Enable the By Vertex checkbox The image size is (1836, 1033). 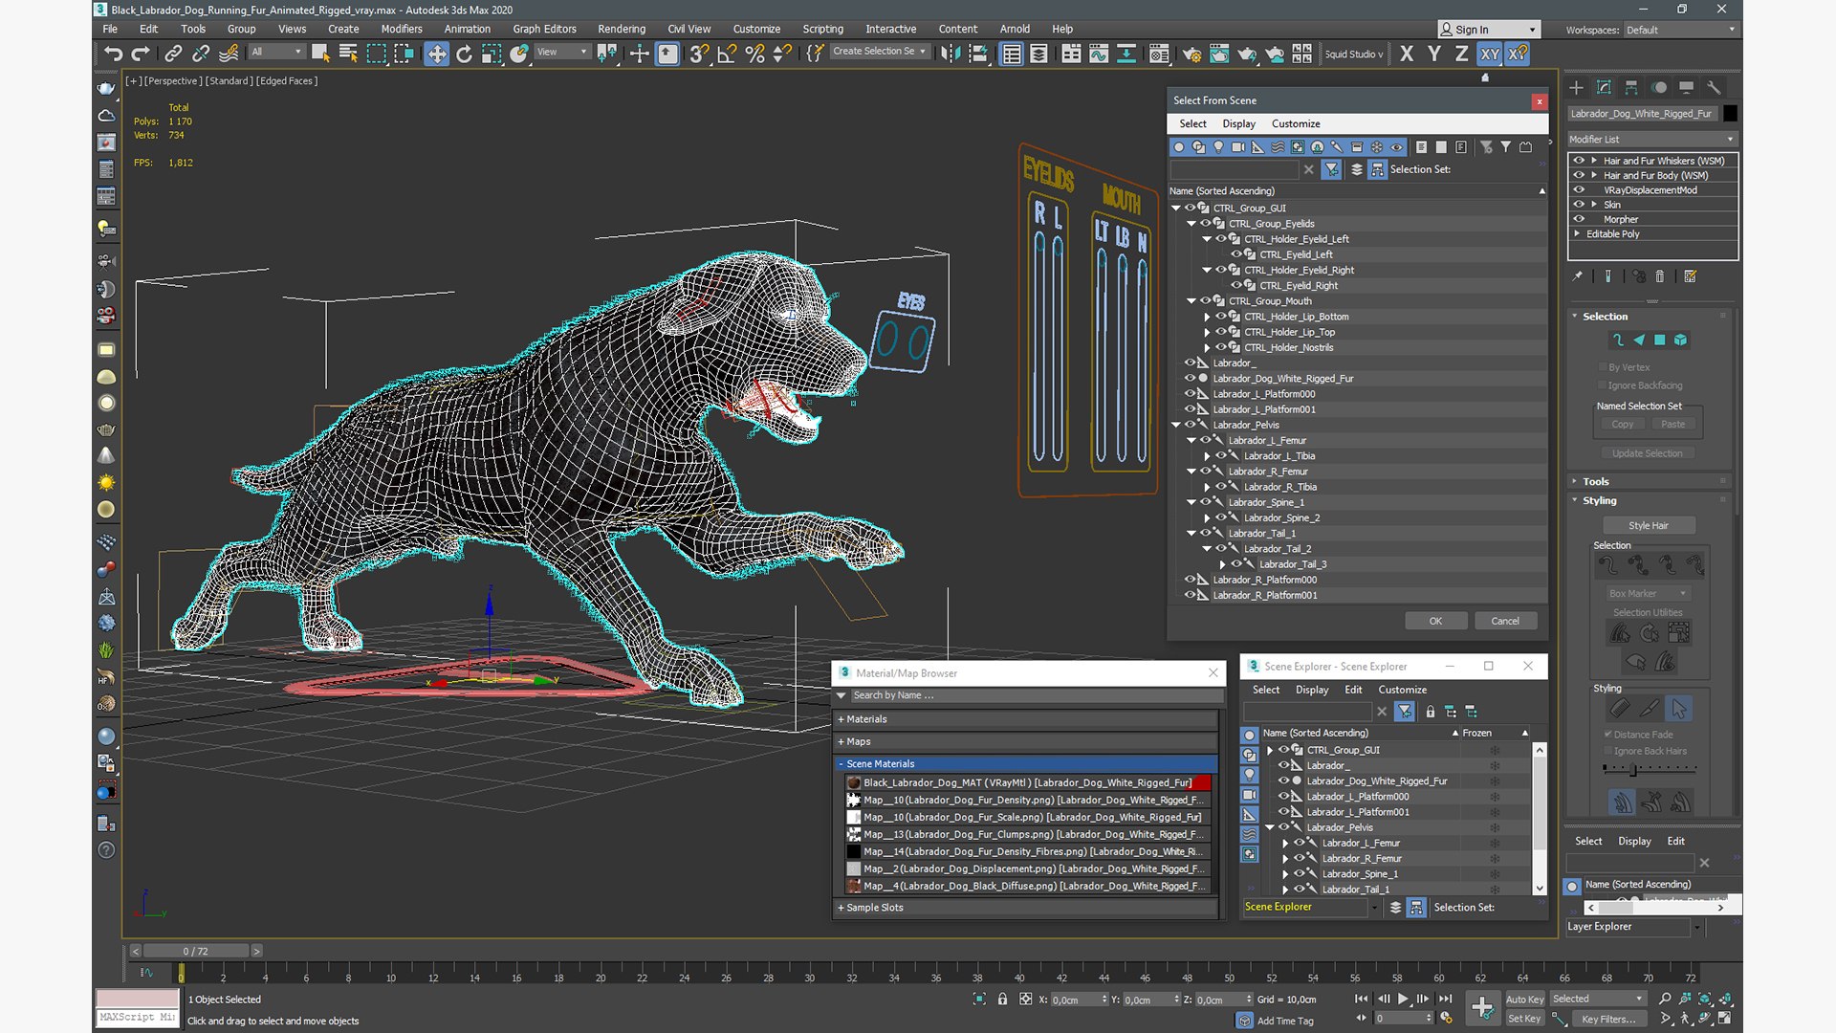pos(1602,367)
